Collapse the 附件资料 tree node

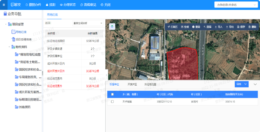[9, 47]
